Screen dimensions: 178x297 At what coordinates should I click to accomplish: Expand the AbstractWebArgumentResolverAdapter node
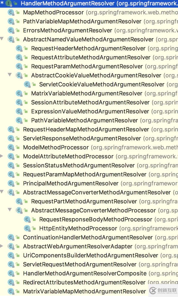(2, 246)
